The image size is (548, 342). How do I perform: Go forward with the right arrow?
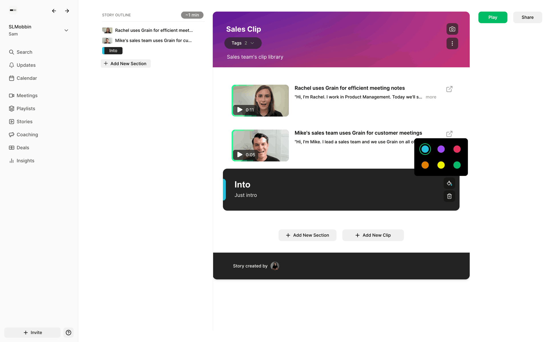(67, 11)
